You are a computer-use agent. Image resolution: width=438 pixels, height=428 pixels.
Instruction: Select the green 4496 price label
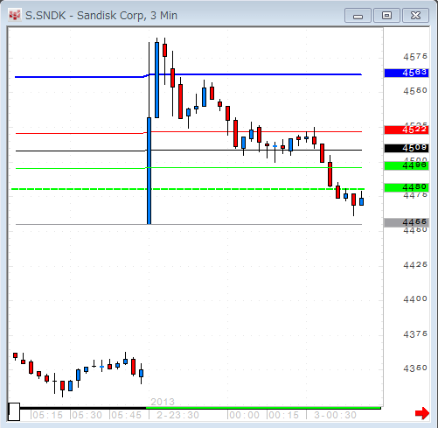pyautogui.click(x=407, y=165)
